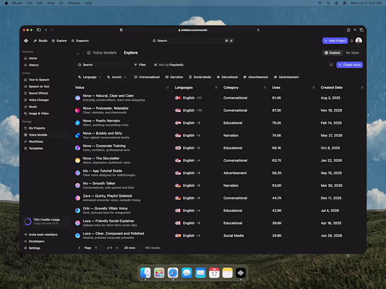The width and height of the screenshot is (386, 289).
Task: Open Templates in sidebar
Action: (x=33, y=148)
